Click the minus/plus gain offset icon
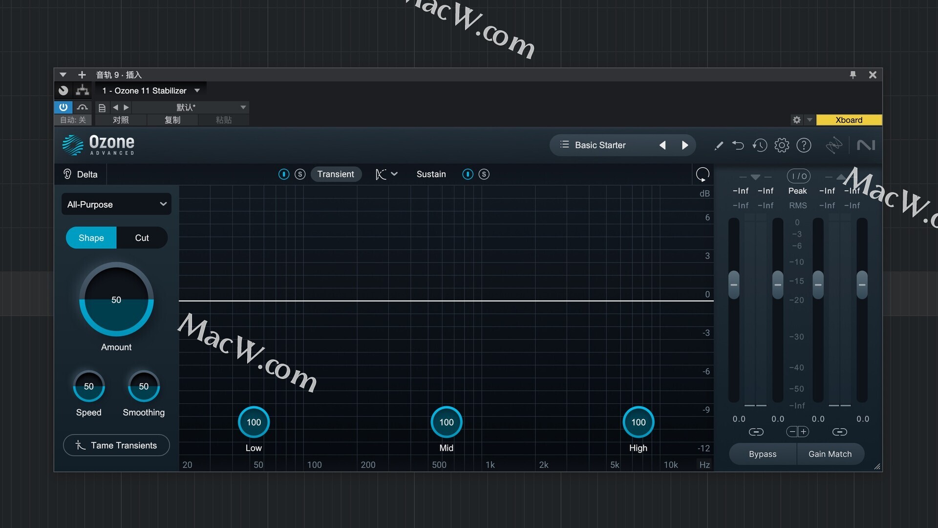 click(x=798, y=432)
